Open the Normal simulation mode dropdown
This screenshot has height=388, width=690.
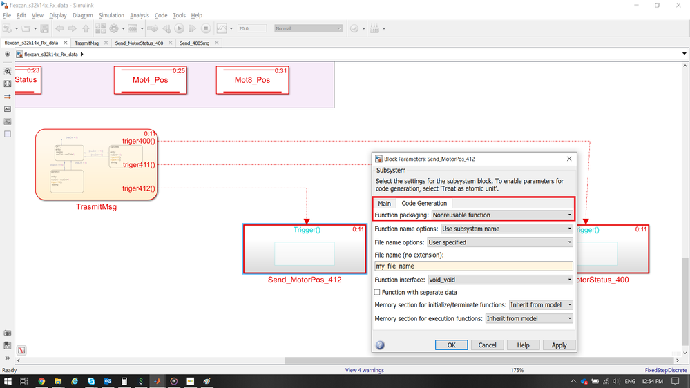point(308,28)
